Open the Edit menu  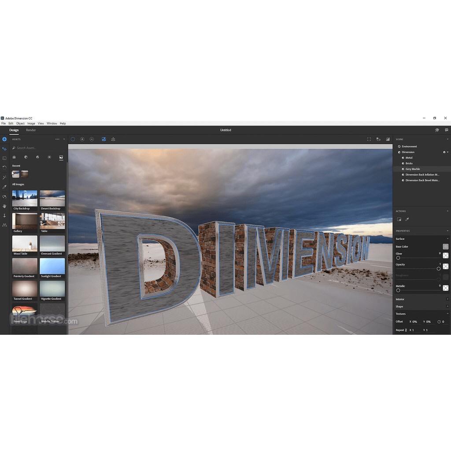(11, 123)
